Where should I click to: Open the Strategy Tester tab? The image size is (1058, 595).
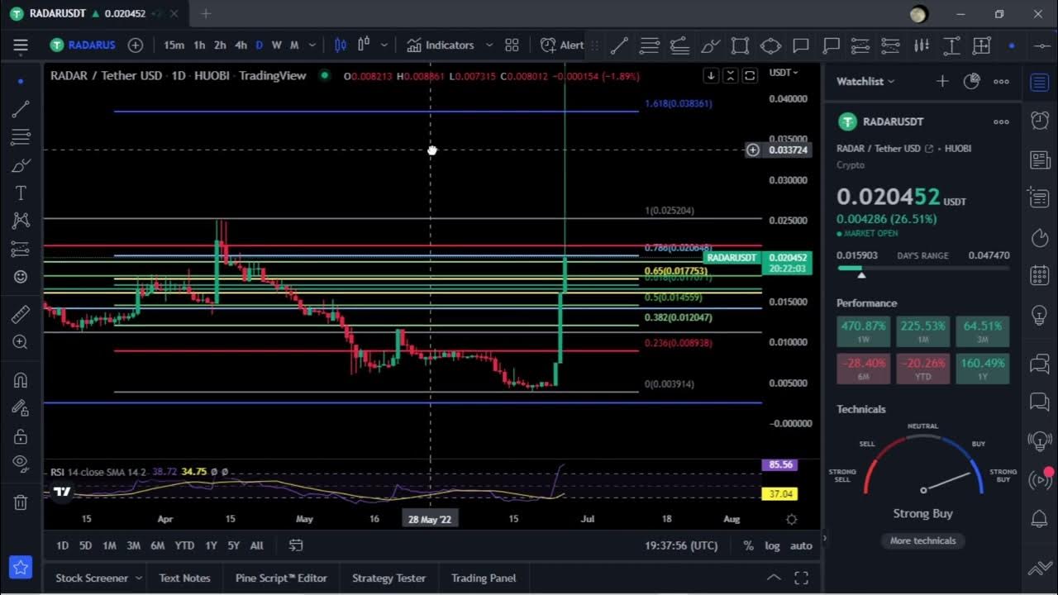(x=388, y=578)
